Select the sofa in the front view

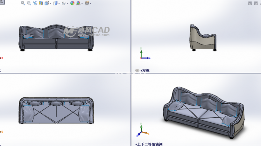[56, 38]
